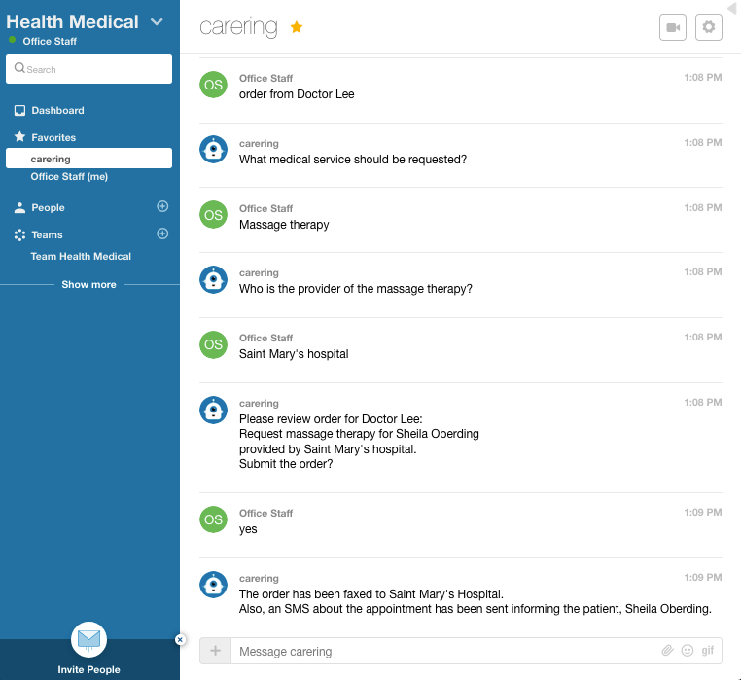Click 'What medical service should be requested?'
Screen dimensions: 741x680
click(x=353, y=160)
